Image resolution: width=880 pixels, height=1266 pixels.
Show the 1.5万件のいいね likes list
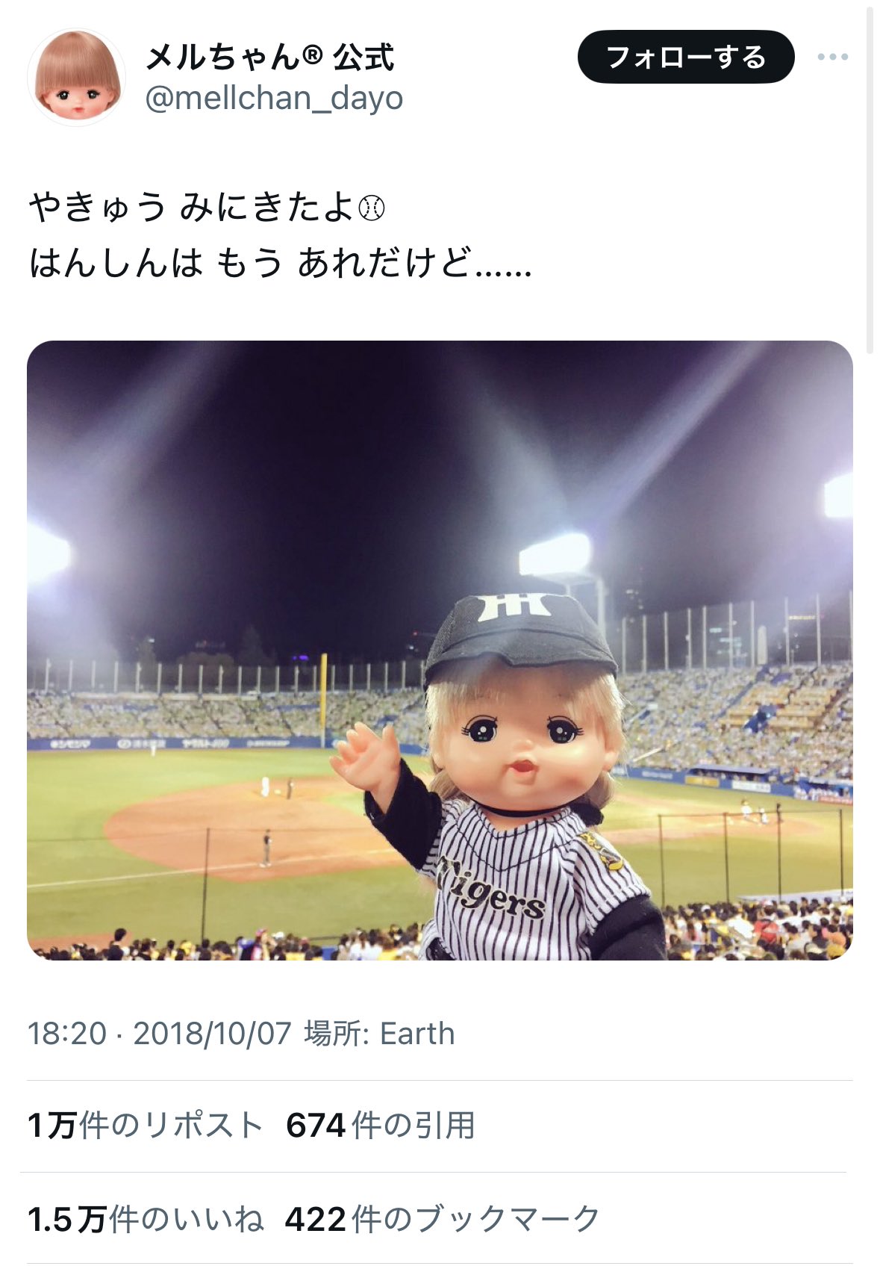tap(146, 1220)
